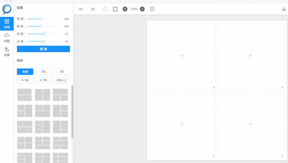Switch to the 布局 layout tab
The image size is (288, 163).
coord(7,24)
